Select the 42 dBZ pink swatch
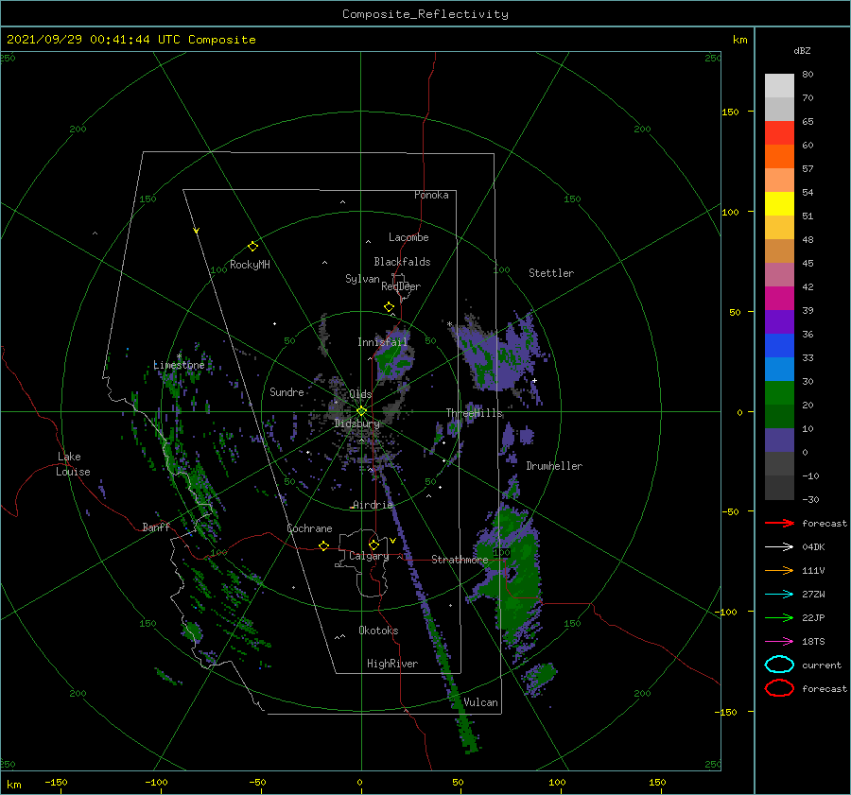The image size is (851, 795). point(779,274)
